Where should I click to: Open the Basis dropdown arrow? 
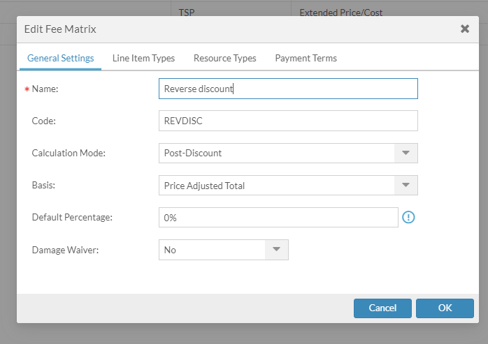(x=406, y=185)
